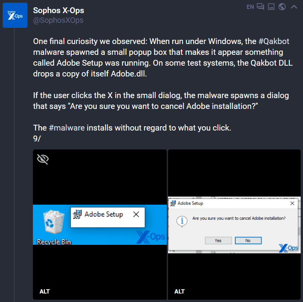Open the @SophosXOps handle link

click(x=58, y=20)
